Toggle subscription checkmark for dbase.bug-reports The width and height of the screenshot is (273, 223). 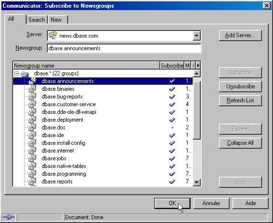coord(172,97)
